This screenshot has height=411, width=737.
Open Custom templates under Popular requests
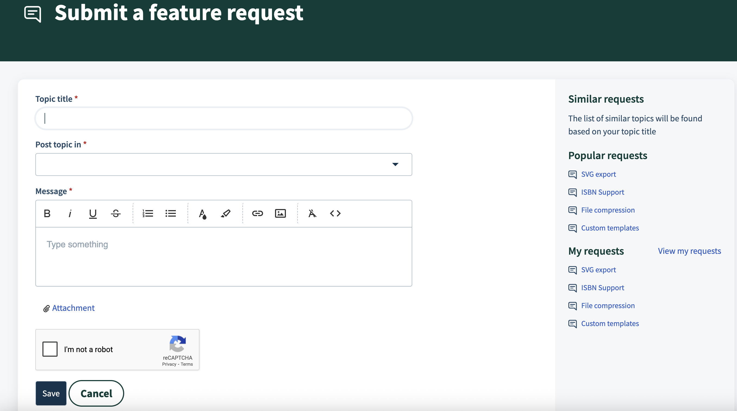[x=610, y=228]
